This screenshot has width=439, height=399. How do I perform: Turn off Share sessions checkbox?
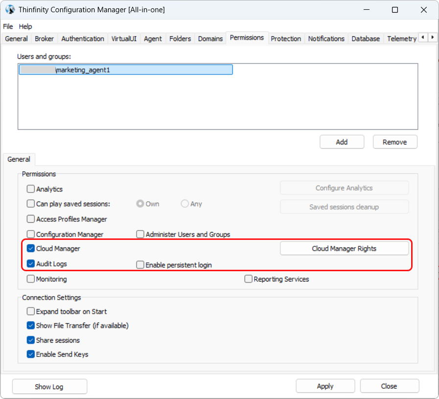(31, 340)
